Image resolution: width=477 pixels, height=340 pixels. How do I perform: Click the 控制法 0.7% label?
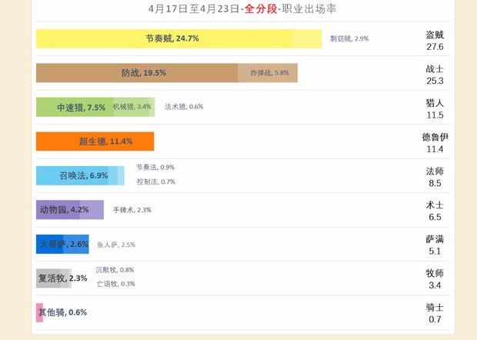155,182
